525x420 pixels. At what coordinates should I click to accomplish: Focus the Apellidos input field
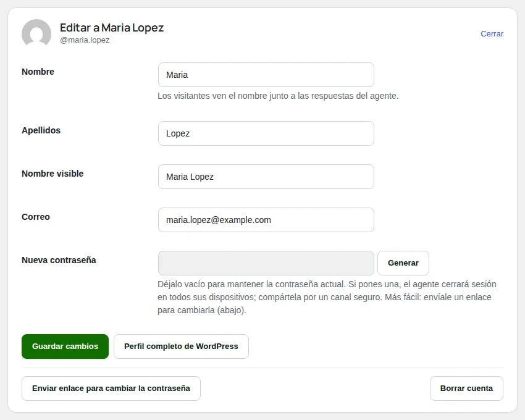click(x=266, y=133)
